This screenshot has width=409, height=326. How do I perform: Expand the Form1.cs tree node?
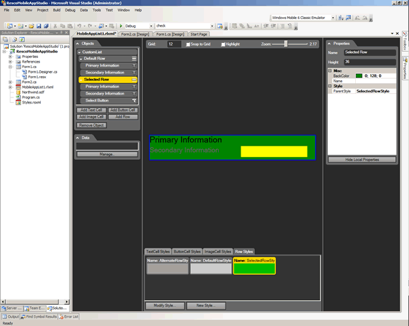[x=10, y=67]
